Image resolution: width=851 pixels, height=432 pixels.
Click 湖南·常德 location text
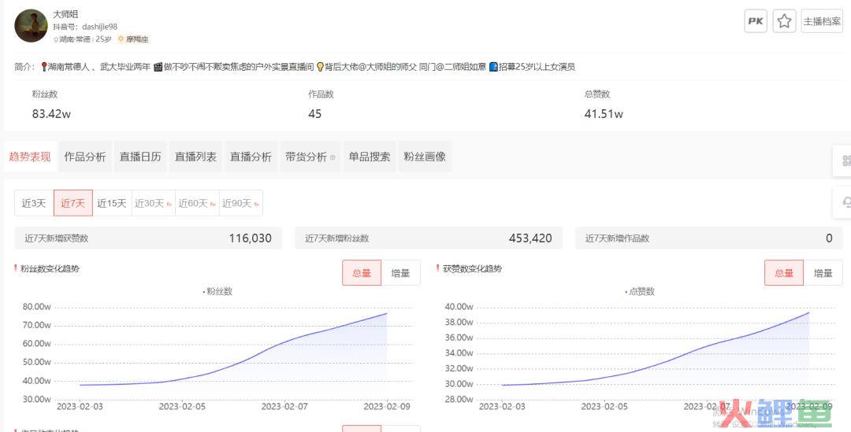click(x=75, y=39)
